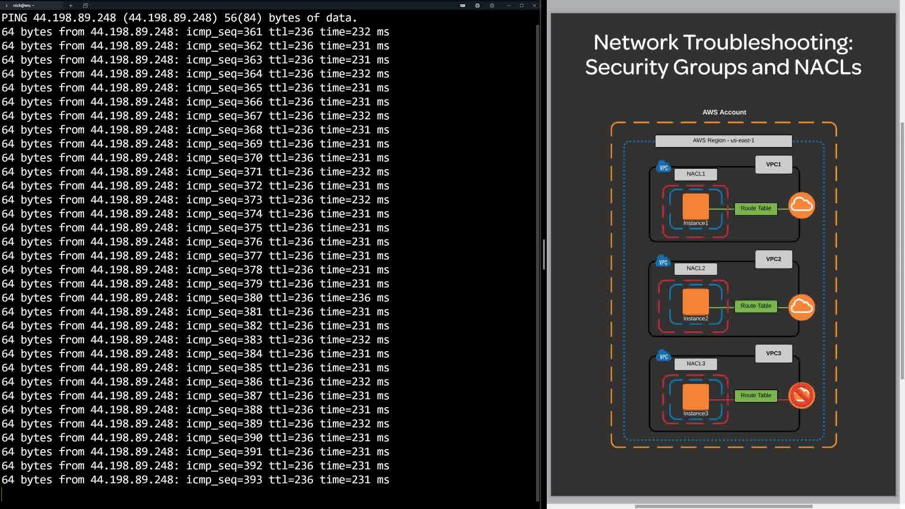Maximize the terminal window
This screenshot has height=509, width=905.
[521, 6]
